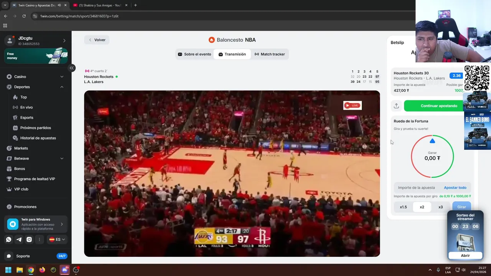Image resolution: width=491 pixels, height=276 pixels.
Task: Collapse the Deportes menu section
Action: coord(62,87)
